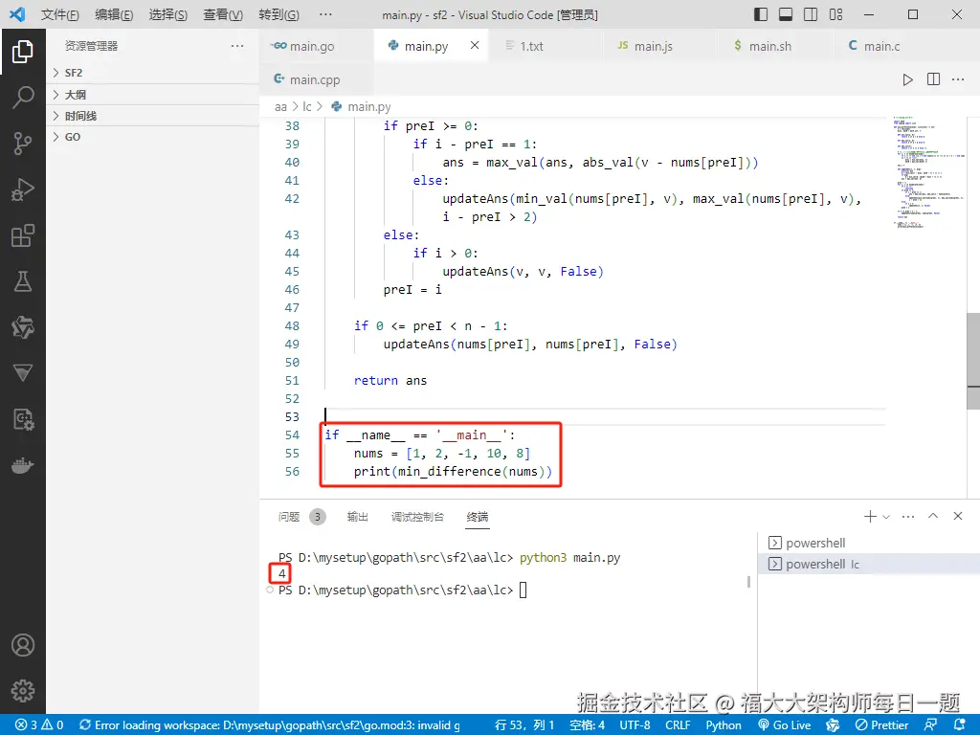Change indentation setting 空格: 4
The height and width of the screenshot is (735, 980).
click(x=587, y=725)
